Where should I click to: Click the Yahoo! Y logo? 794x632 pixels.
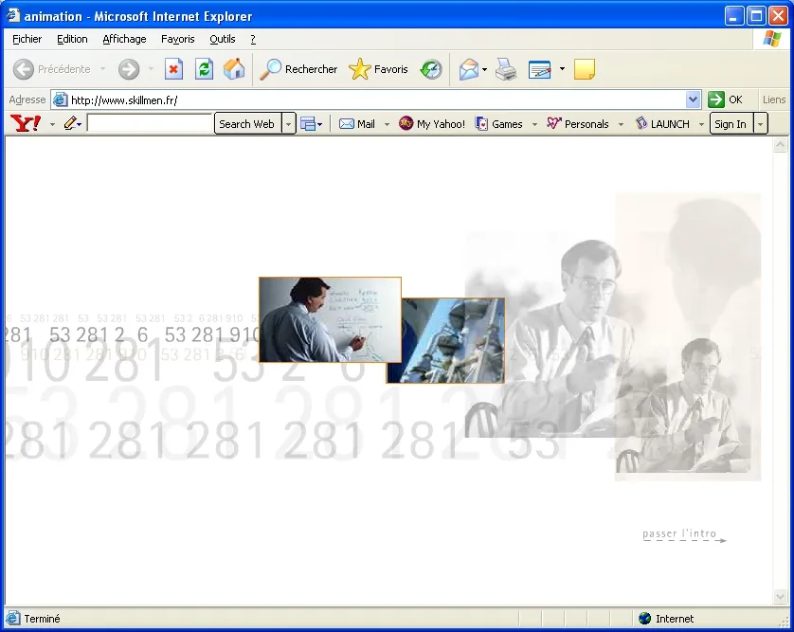tap(26, 123)
